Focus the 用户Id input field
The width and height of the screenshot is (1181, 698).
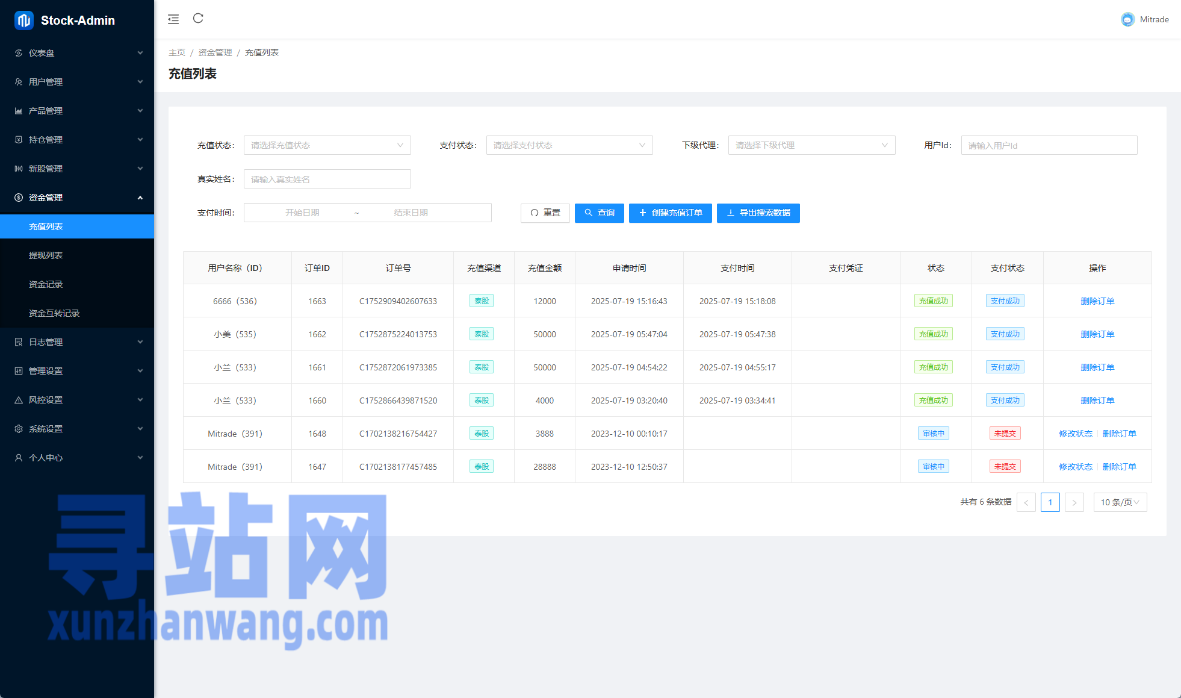click(1049, 145)
